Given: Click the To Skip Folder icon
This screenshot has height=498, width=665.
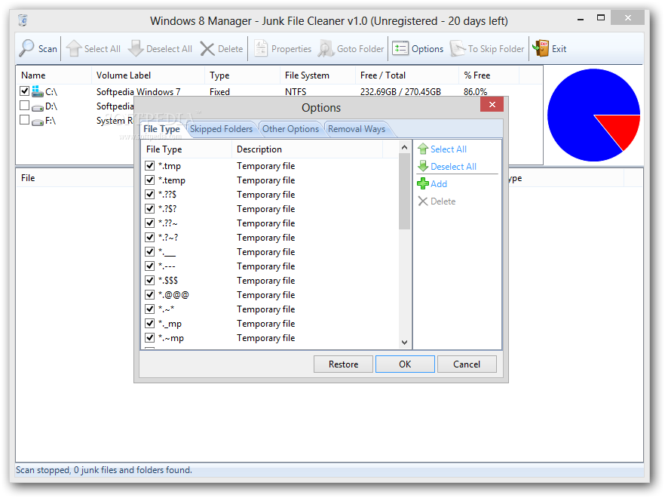Looking at the screenshot, I should pos(458,48).
